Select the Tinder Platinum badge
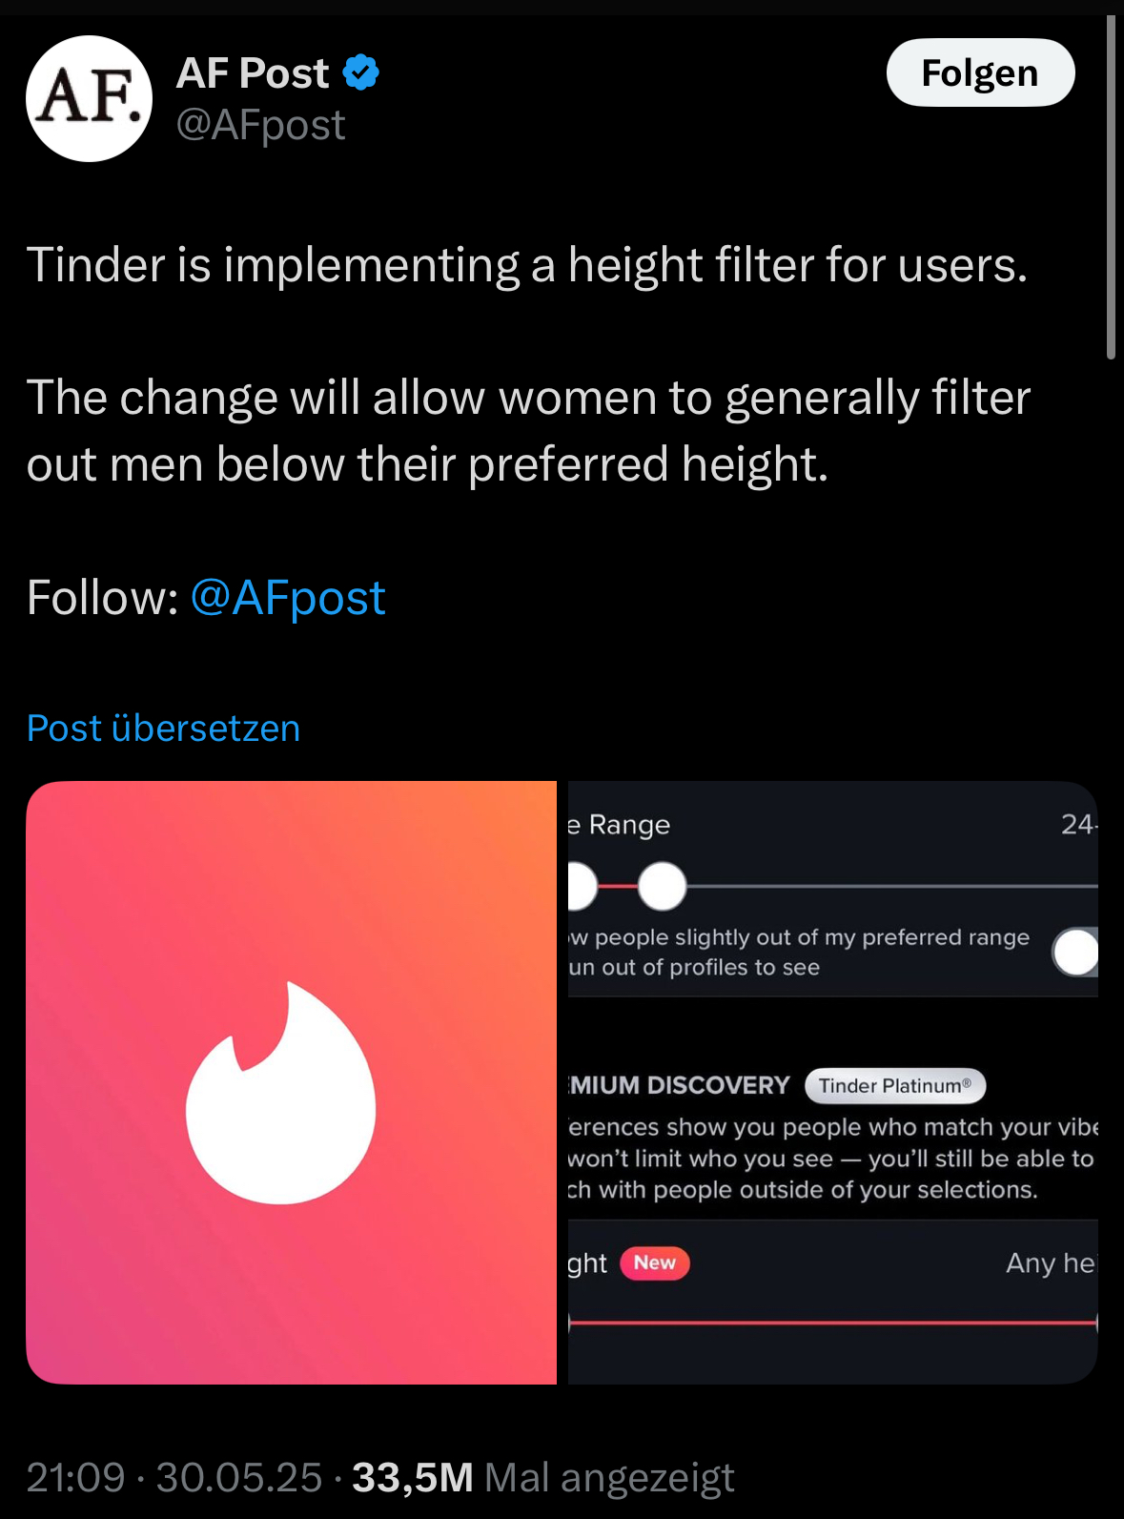The height and width of the screenshot is (1519, 1124). point(895,1085)
